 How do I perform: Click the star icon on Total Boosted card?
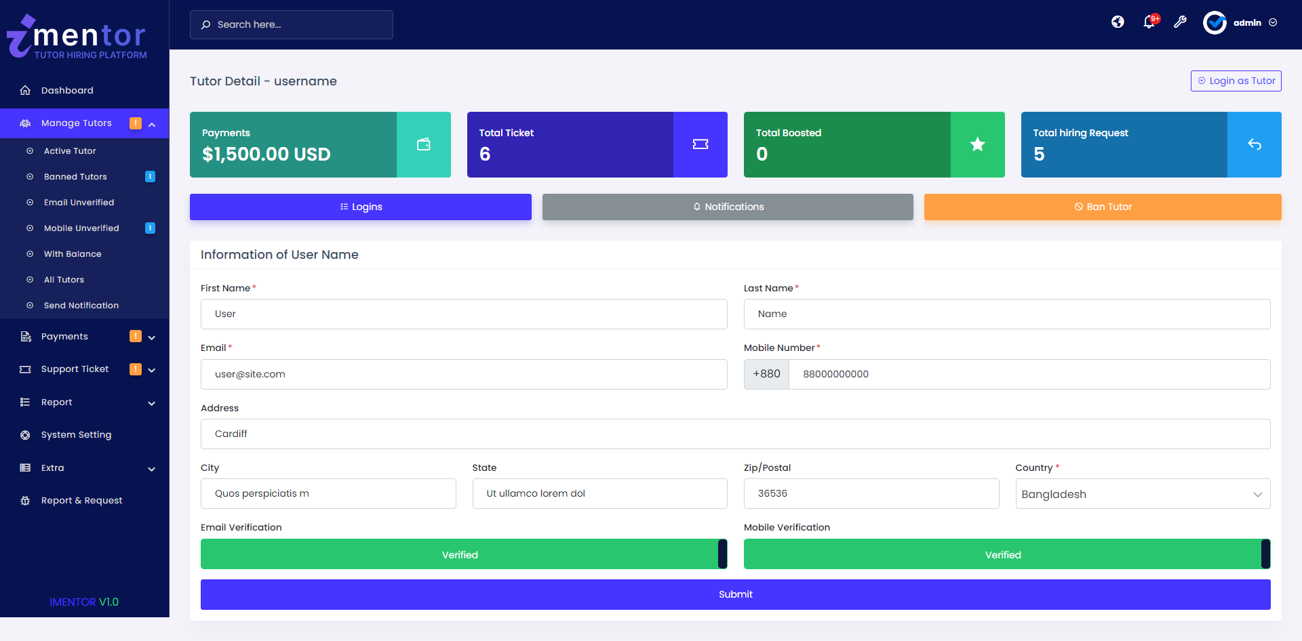[x=977, y=144]
